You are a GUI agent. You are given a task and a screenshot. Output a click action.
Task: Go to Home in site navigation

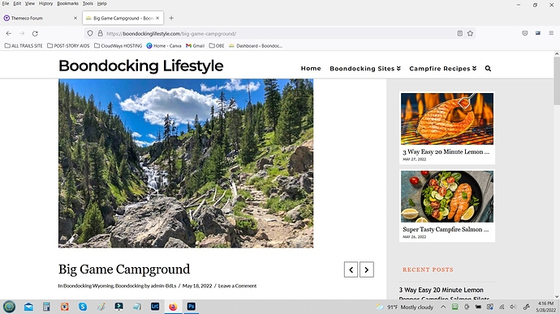(311, 68)
